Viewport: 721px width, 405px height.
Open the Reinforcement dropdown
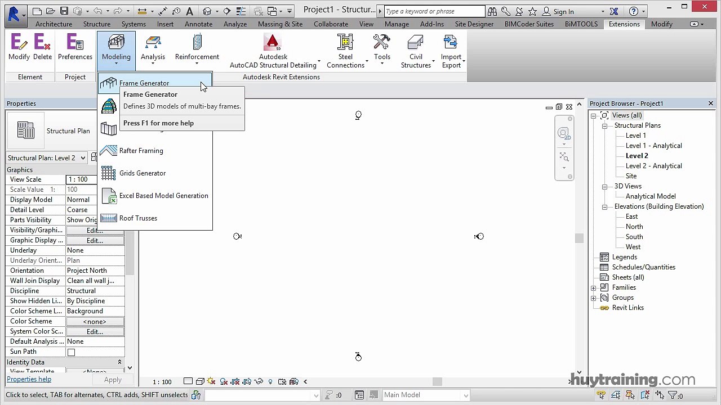(x=197, y=49)
